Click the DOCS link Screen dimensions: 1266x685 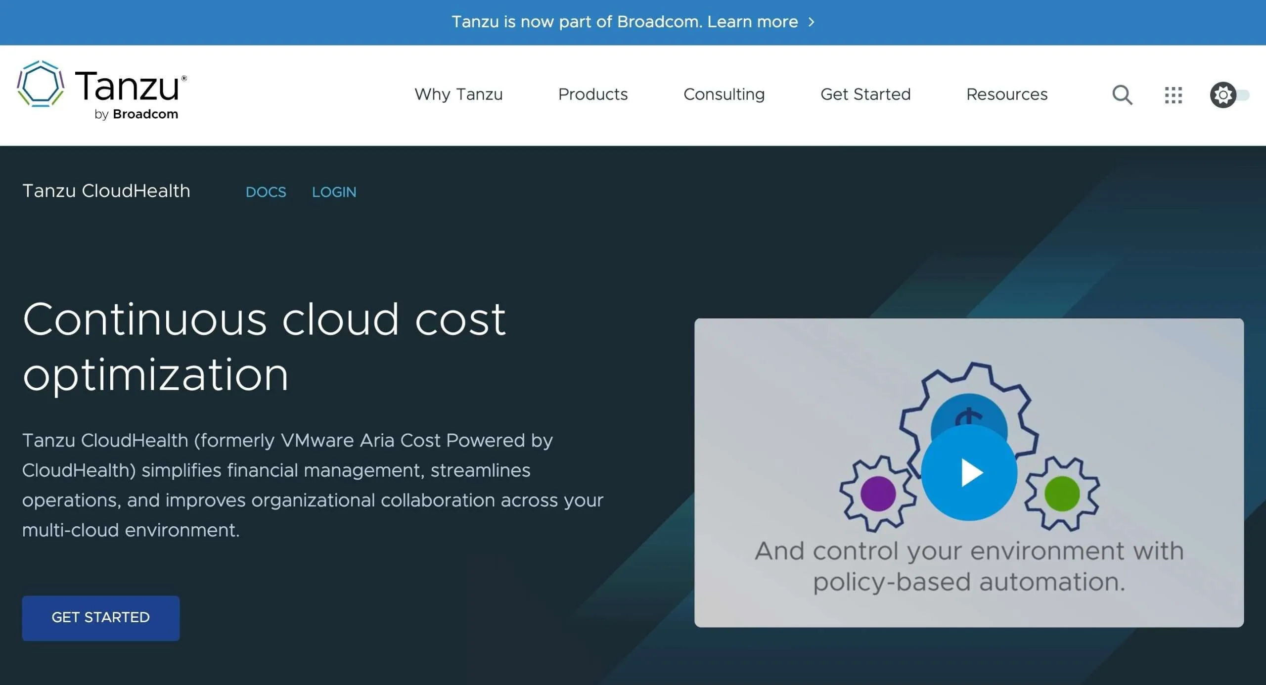(266, 192)
